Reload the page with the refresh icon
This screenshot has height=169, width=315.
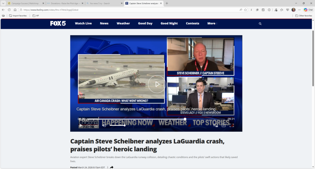9,10
